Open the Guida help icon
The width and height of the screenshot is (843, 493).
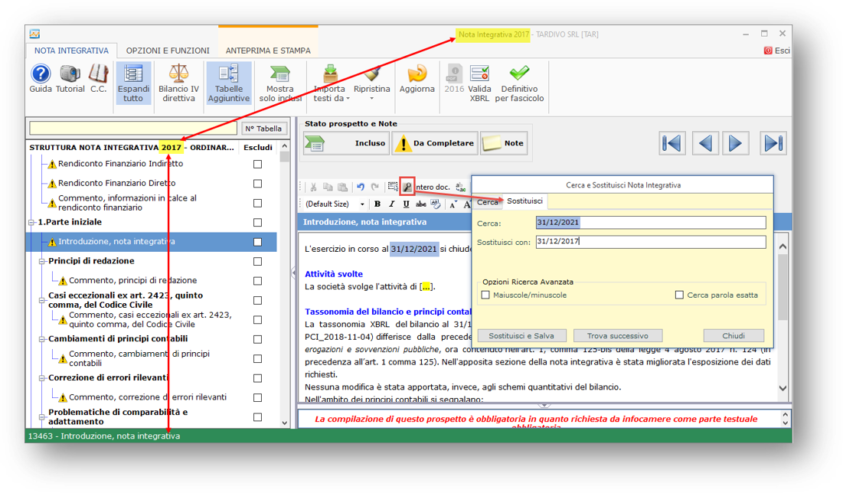tap(41, 73)
